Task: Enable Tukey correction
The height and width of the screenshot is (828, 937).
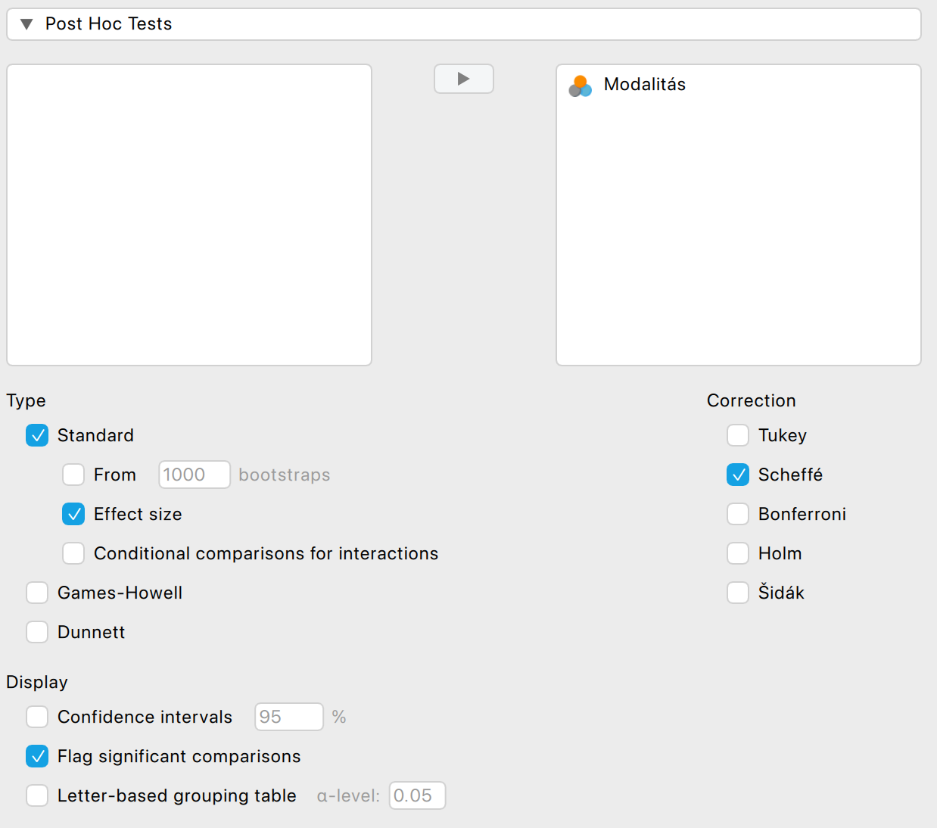Action: (x=738, y=435)
